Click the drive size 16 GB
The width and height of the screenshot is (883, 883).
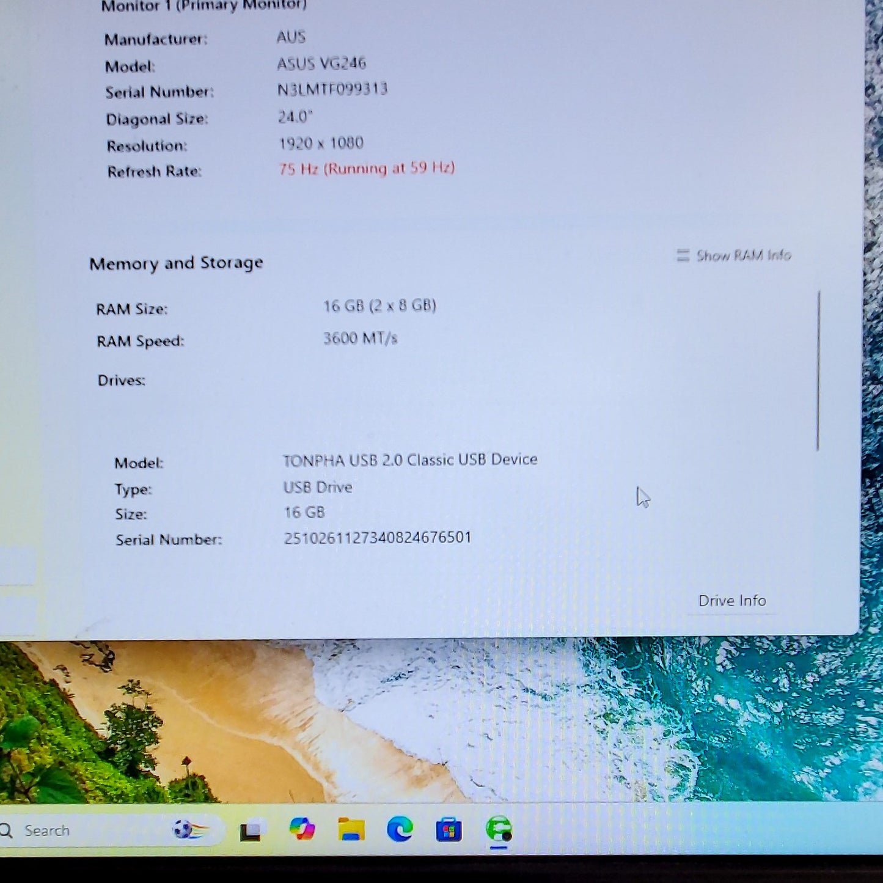(x=304, y=512)
